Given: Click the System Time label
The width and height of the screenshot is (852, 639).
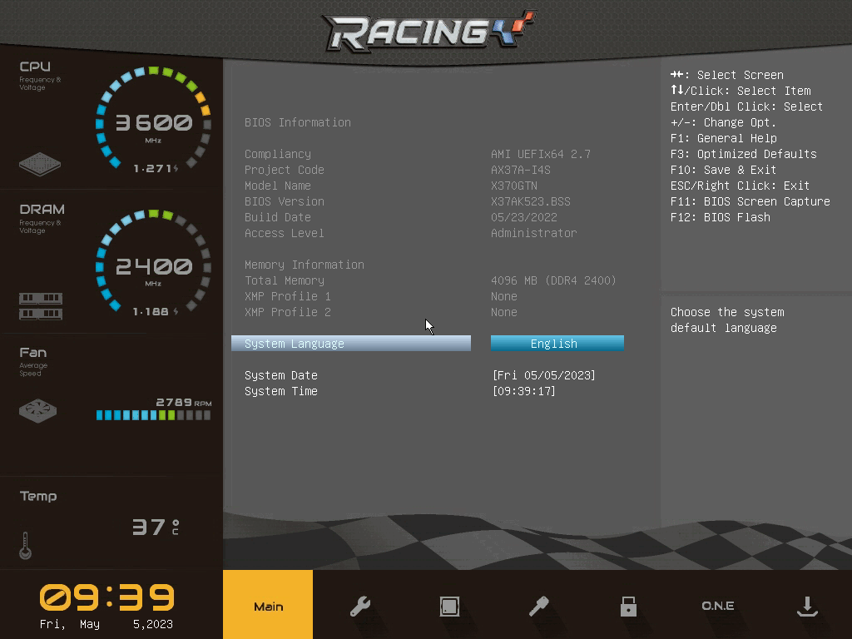Looking at the screenshot, I should pos(281,391).
